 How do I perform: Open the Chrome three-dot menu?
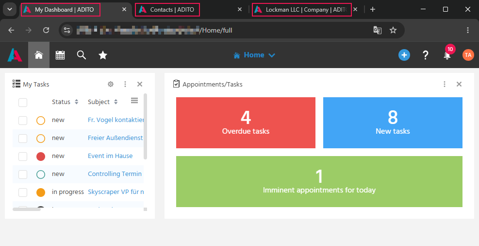[x=468, y=30]
